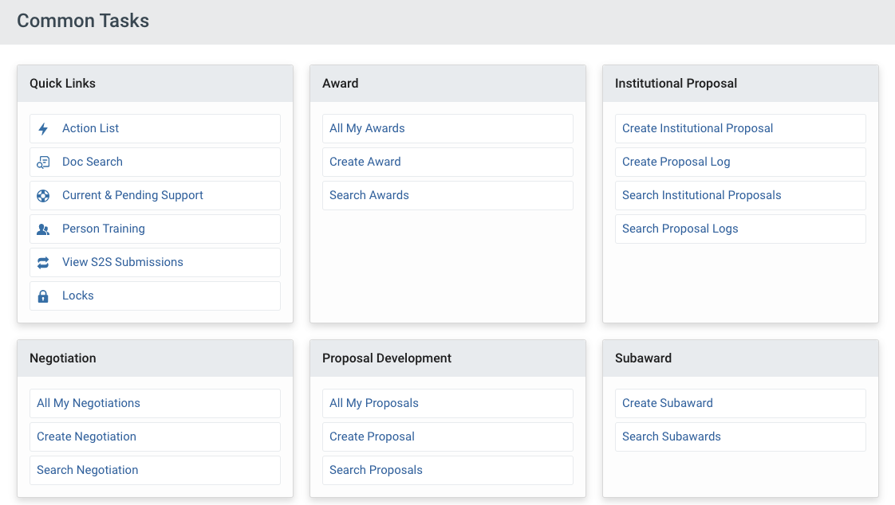Click the globe icon for Current & Pending Support
This screenshot has height=505, width=895.
pos(43,195)
